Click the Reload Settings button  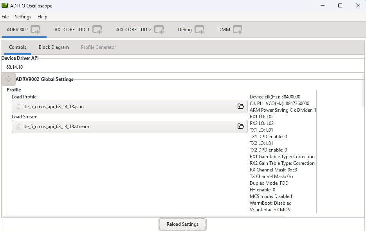point(182,224)
